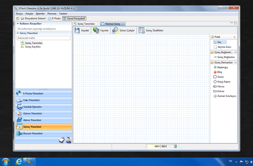
Task: Switch to the Süreç Tanımları tab
Action: tap(86, 24)
